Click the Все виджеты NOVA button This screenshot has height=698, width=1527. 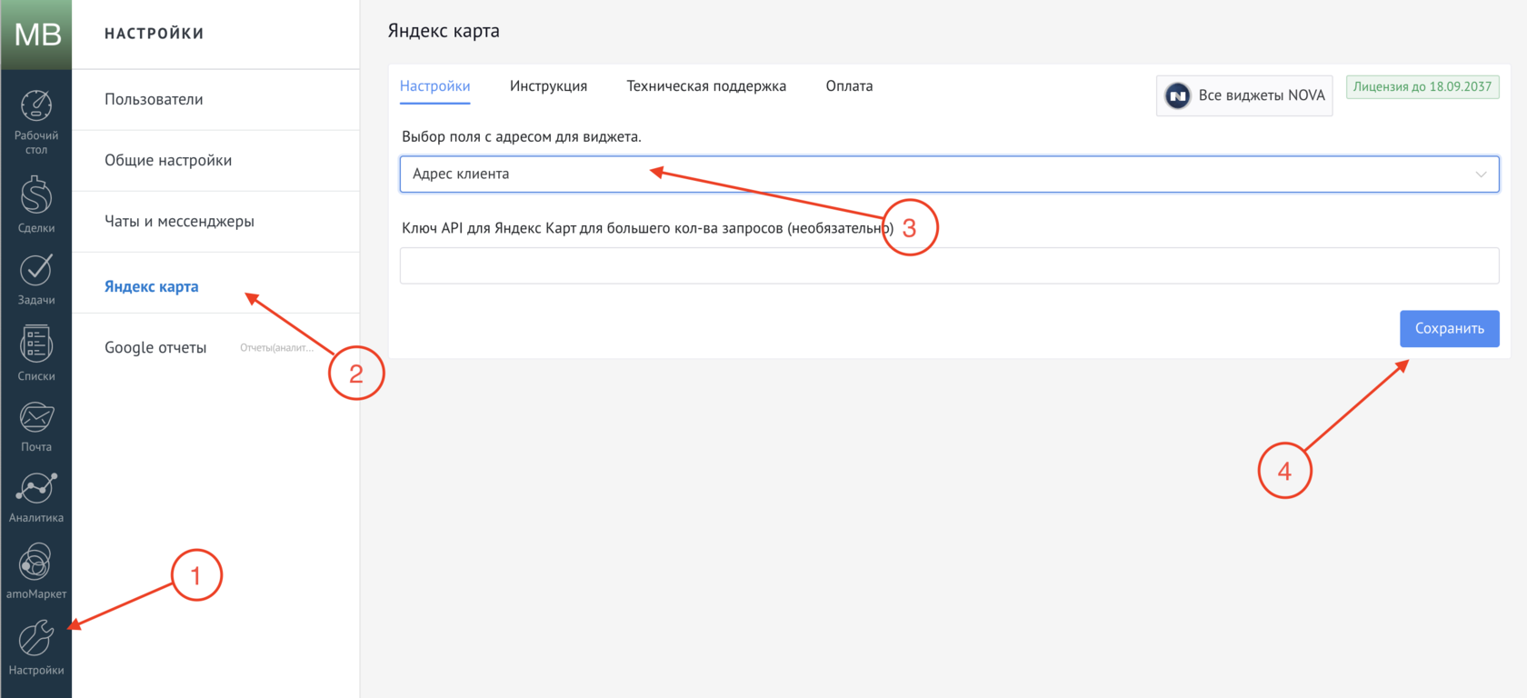click(x=1244, y=95)
